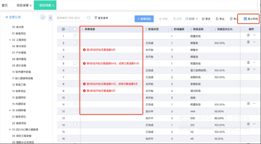Viewport: 261px width, 144px height.
Task: Open 更多条件 filter options
Action: click(101, 18)
